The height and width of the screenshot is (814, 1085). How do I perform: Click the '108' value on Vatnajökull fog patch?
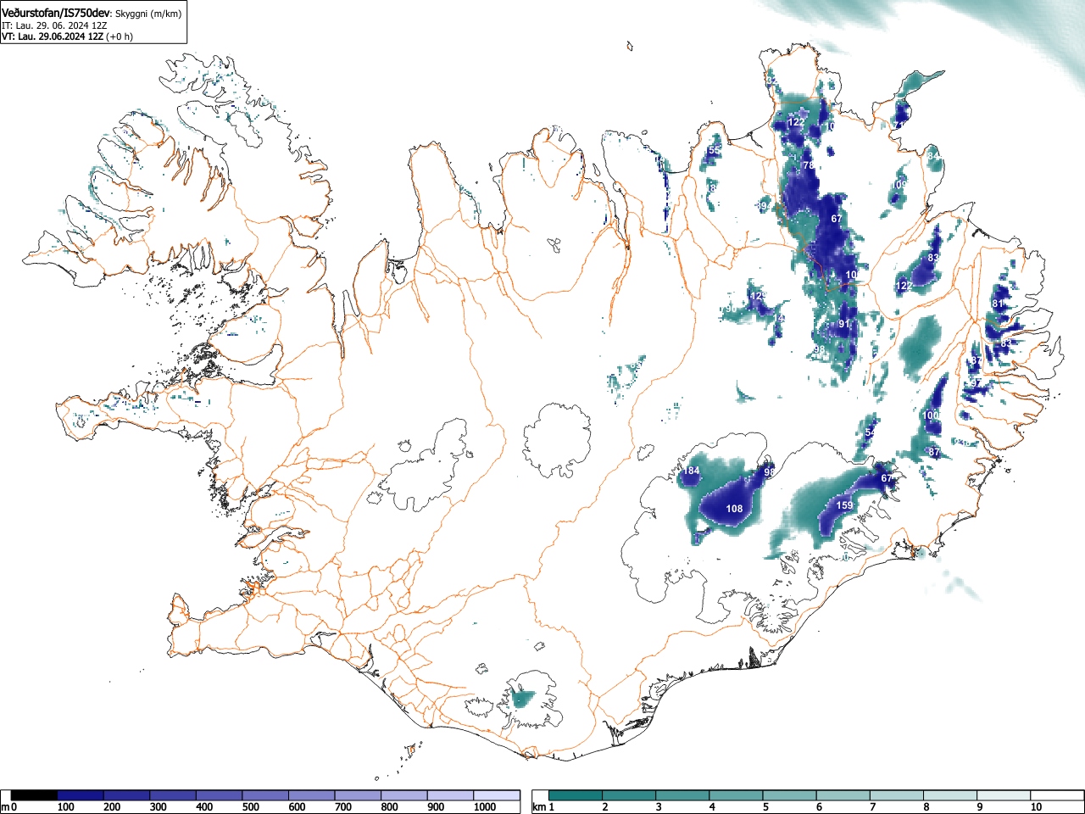point(734,509)
